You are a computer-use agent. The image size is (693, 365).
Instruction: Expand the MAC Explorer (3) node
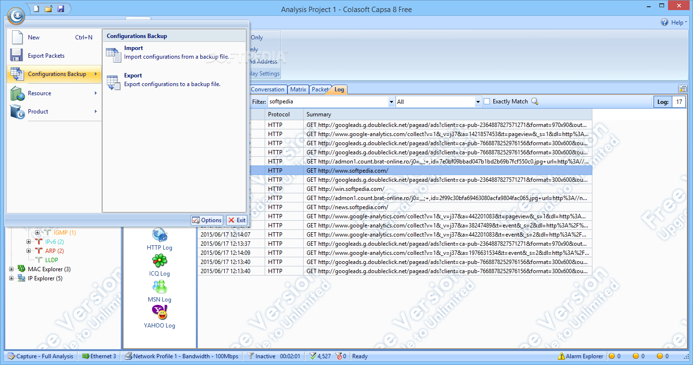click(x=11, y=269)
